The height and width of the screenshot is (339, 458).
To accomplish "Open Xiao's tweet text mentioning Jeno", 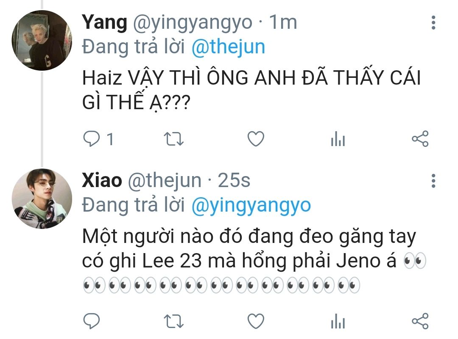I will point(254,260).
